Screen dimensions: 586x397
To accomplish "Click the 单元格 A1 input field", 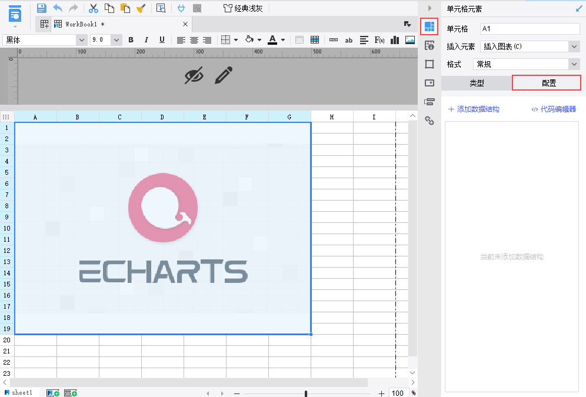I will click(530, 29).
